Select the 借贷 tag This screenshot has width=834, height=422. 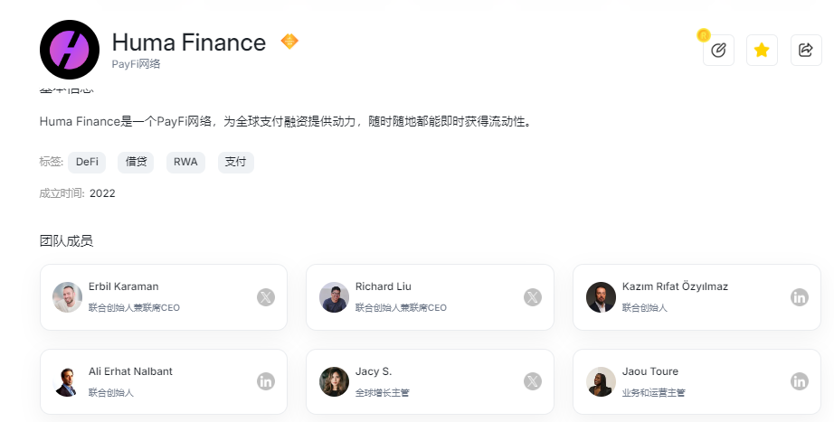coord(136,163)
